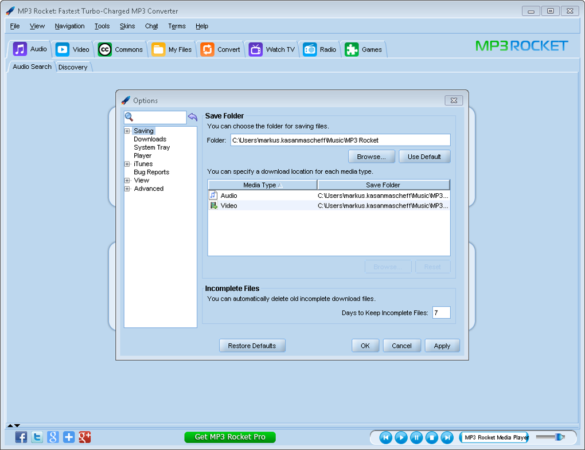Click Restore Defaults button
The height and width of the screenshot is (450, 585).
[x=252, y=346]
